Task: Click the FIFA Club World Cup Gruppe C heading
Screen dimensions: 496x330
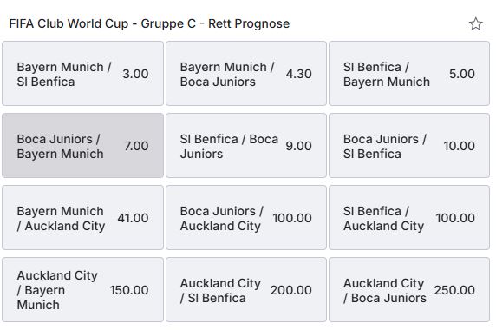Action: 149,23
